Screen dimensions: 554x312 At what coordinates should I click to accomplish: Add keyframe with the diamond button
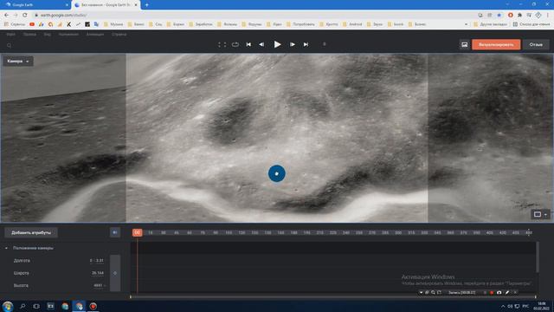[115, 273]
